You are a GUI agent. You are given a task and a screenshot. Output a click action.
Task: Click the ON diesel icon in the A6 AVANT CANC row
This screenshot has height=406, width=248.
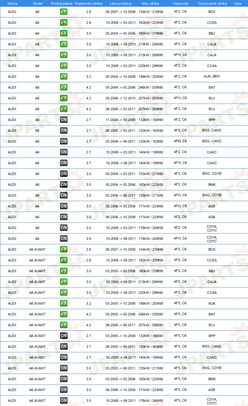click(x=64, y=357)
